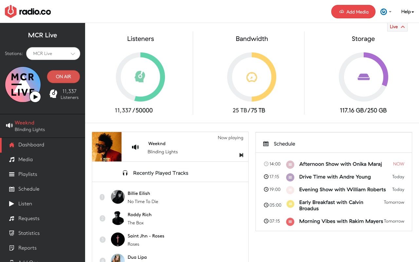Click the Drive Time purple playlist icon
The height and width of the screenshot is (262, 419).
tap(290, 177)
